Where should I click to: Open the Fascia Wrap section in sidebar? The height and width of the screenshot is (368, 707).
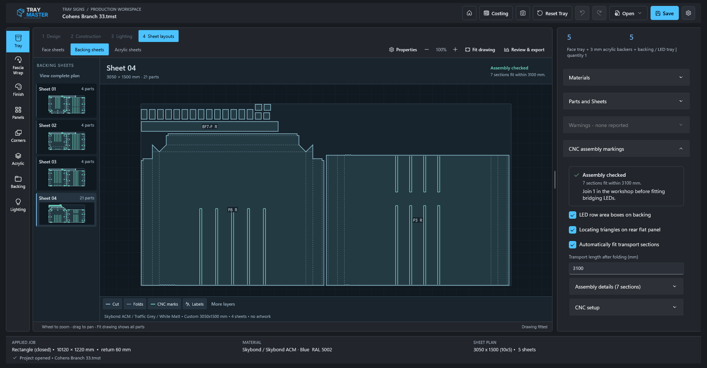(x=18, y=65)
